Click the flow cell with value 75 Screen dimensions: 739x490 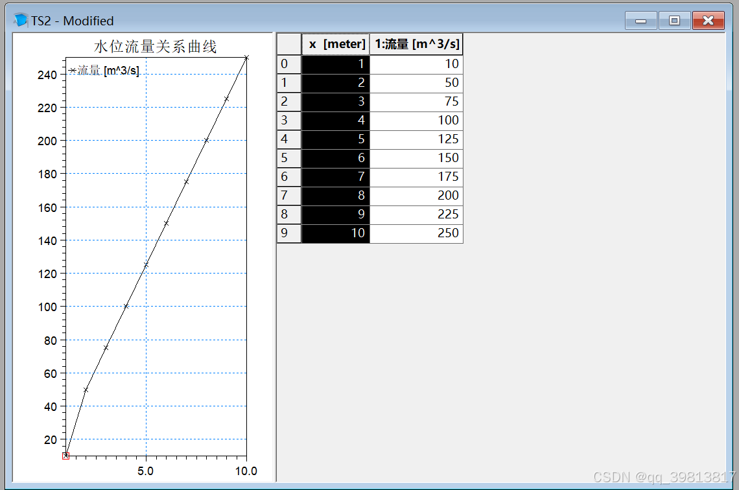417,102
